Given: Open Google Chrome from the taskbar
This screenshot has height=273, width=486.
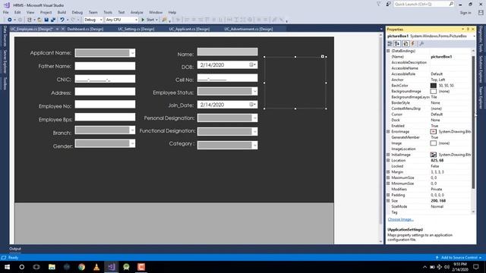Looking at the screenshot, I should coord(81,267).
